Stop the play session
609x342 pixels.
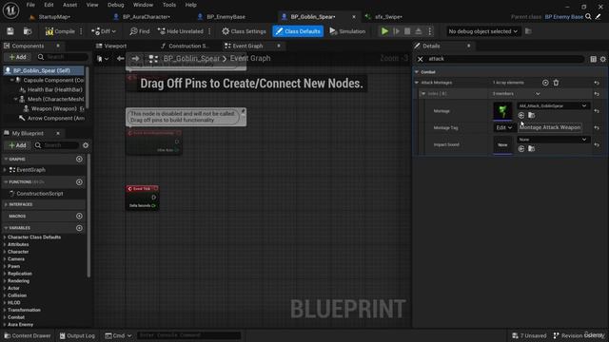click(407, 31)
